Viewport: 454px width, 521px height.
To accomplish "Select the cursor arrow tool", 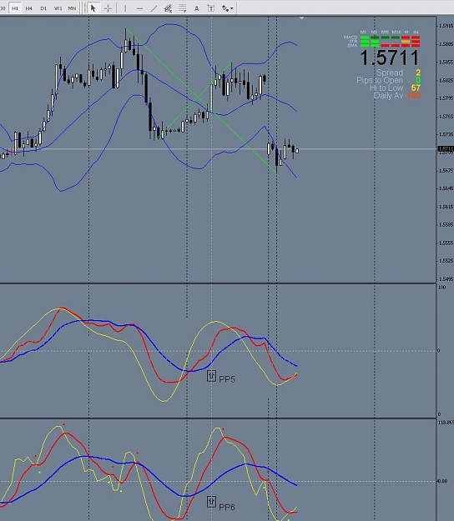I will coord(93,8).
